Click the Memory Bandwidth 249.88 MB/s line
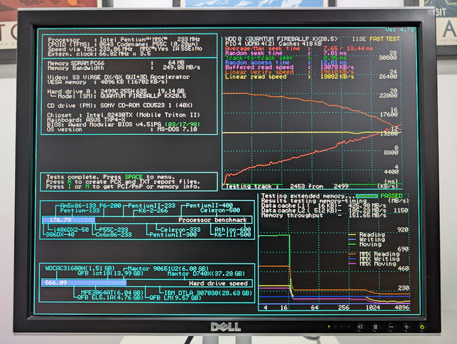Screen dimensions: 457x344 pos(124,68)
